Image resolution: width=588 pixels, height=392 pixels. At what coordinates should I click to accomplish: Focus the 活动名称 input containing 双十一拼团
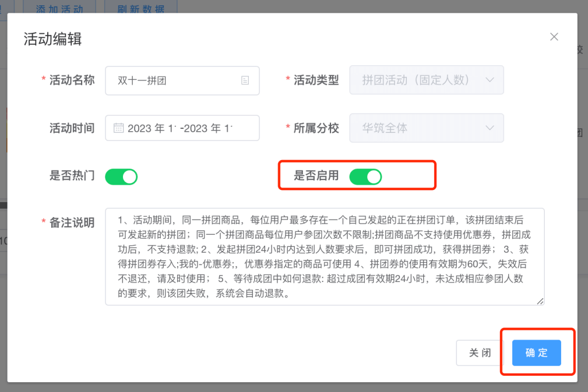(x=175, y=80)
